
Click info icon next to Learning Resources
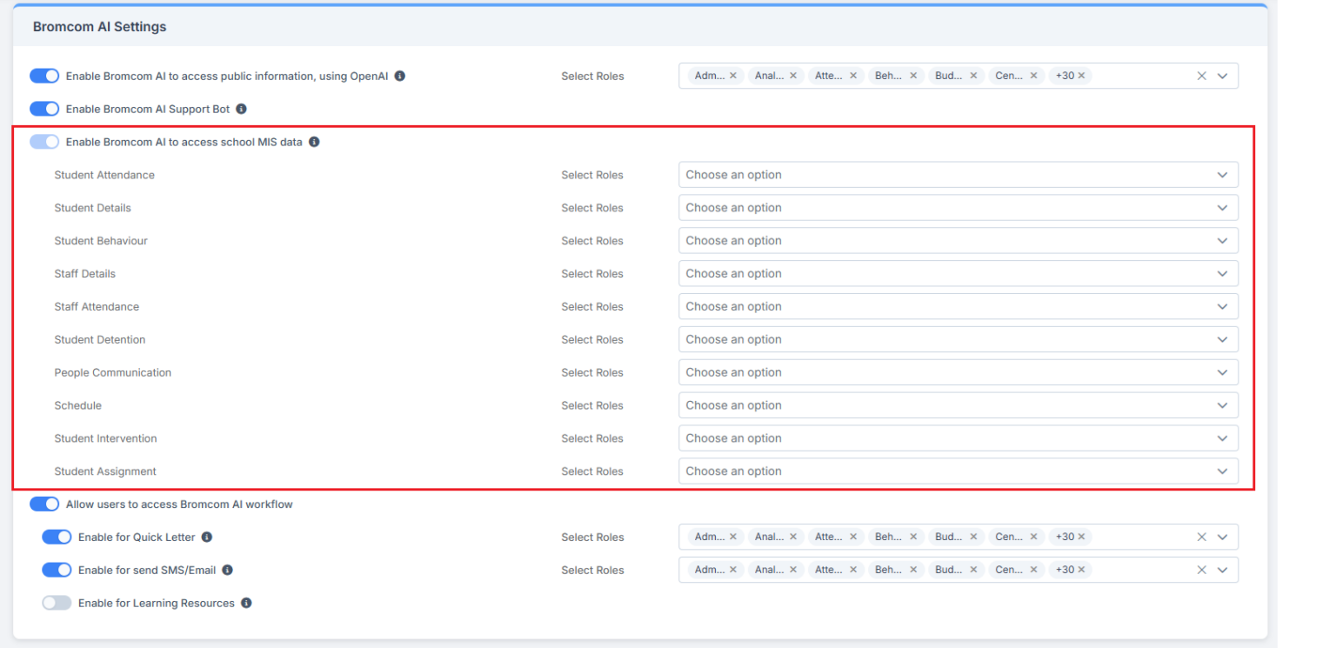pyautogui.click(x=247, y=604)
